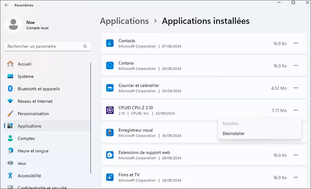Screen dimensions: 311x189
Task: Click the Contacts app icon
Action: tap(110, 43)
